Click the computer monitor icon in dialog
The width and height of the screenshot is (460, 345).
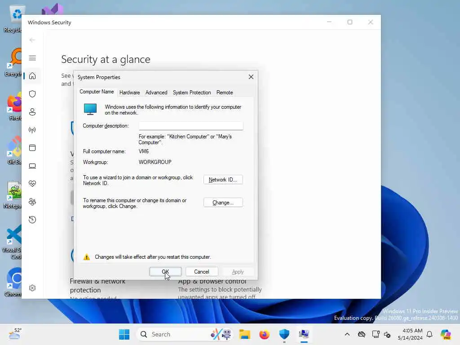(x=90, y=109)
